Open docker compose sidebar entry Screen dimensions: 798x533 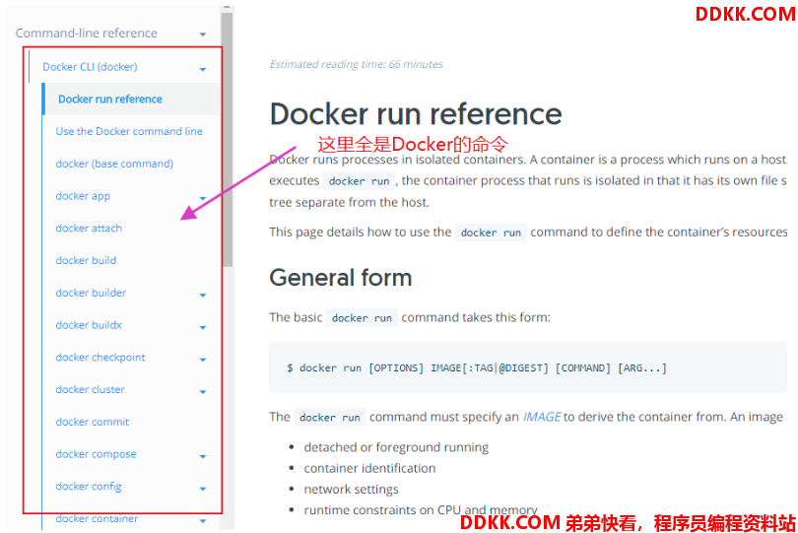tap(96, 454)
